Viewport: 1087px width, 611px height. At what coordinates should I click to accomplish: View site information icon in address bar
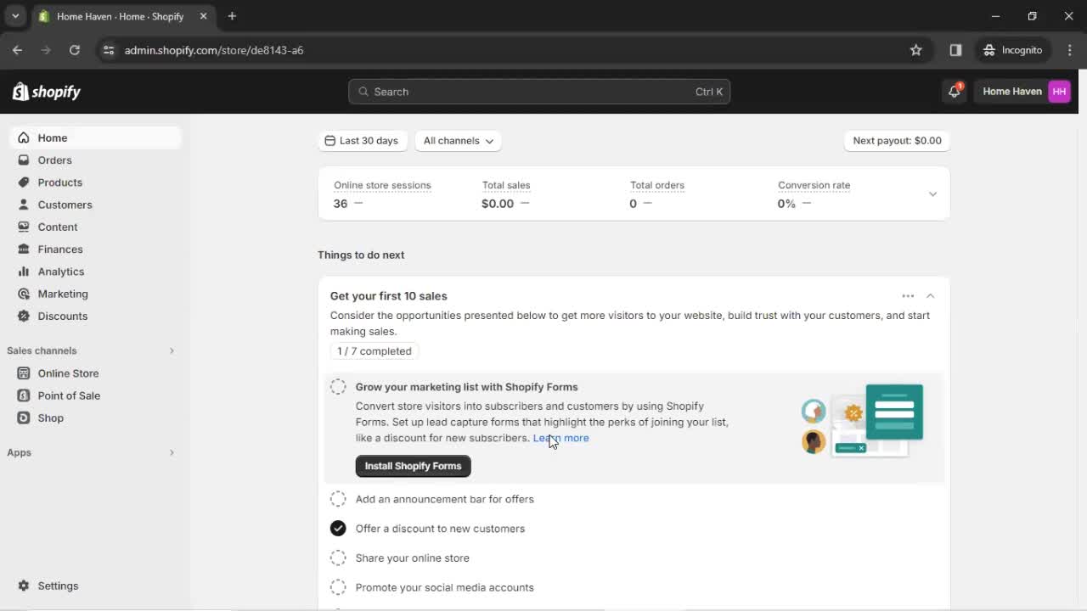(108, 50)
